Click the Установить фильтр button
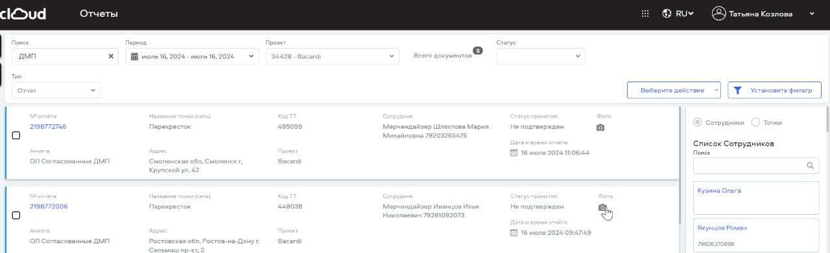 coord(774,91)
